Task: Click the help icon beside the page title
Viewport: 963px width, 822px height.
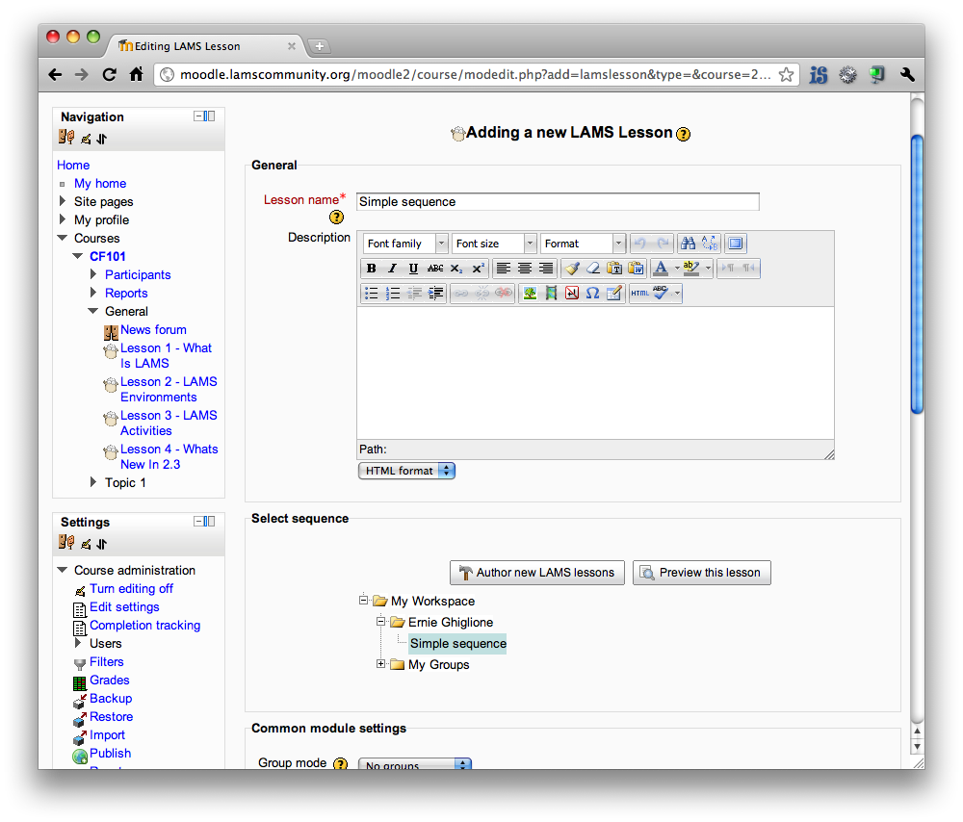Action: point(684,134)
